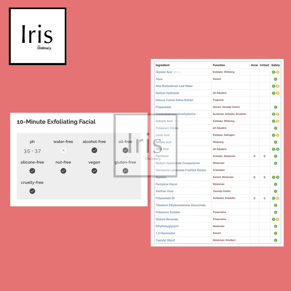Screen dimensions: 291x291
Task: Click the cruelty-free checkmark icon
Action: [32, 191]
